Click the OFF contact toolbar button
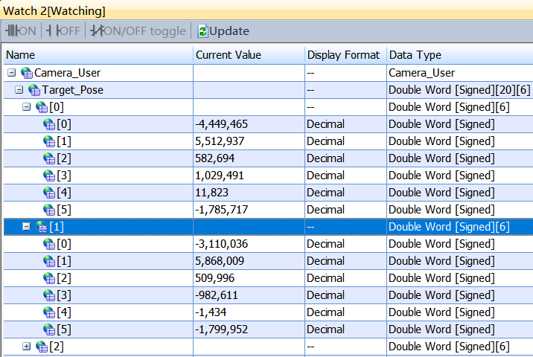The image size is (533, 357). [x=63, y=31]
